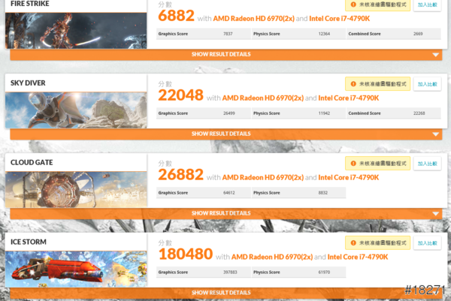Click the Cloud Gate score 26882
This screenshot has height=301, width=451.
point(181,175)
